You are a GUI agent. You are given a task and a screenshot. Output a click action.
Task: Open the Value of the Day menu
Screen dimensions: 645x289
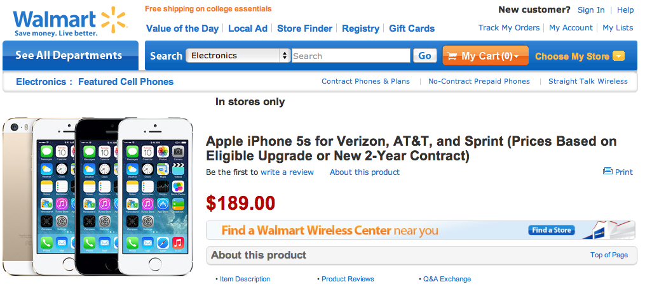coord(182,29)
